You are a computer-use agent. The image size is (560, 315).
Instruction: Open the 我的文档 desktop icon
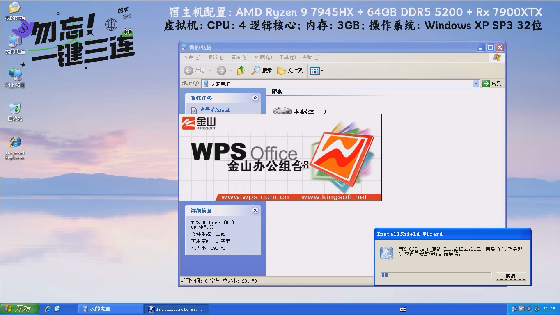[15, 11]
